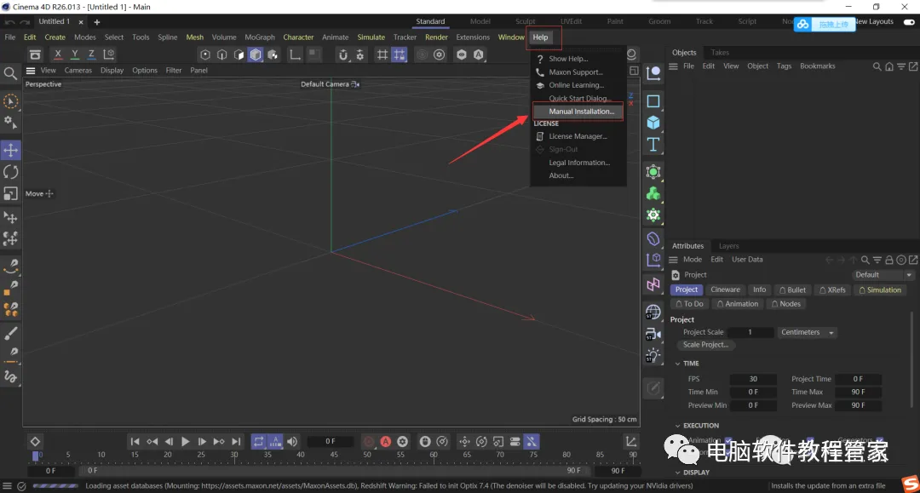Toggle timeline sound speaker icon
Viewport: 920px width, 493px height.
(292, 441)
